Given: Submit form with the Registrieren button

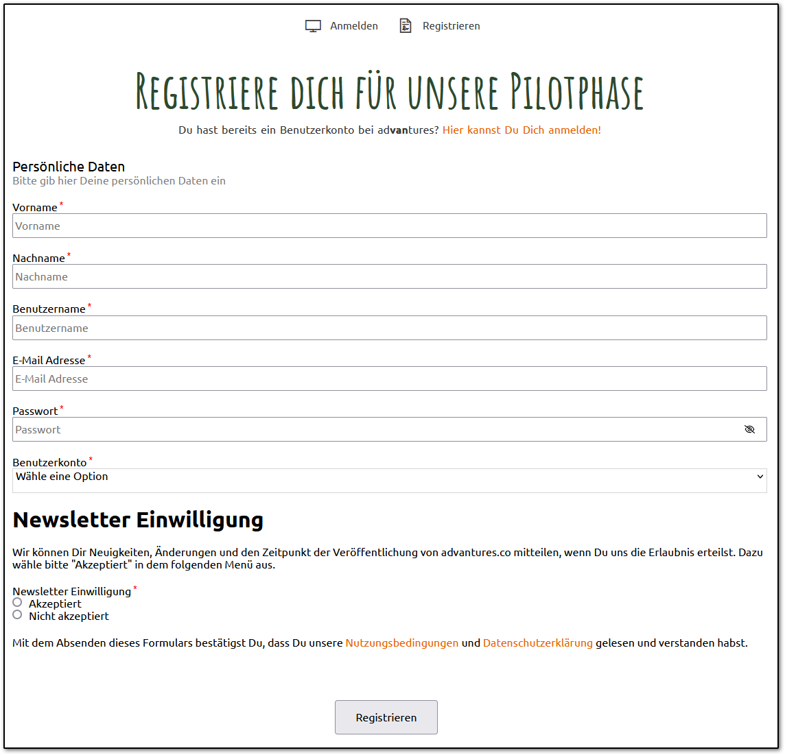Looking at the screenshot, I should [x=386, y=717].
